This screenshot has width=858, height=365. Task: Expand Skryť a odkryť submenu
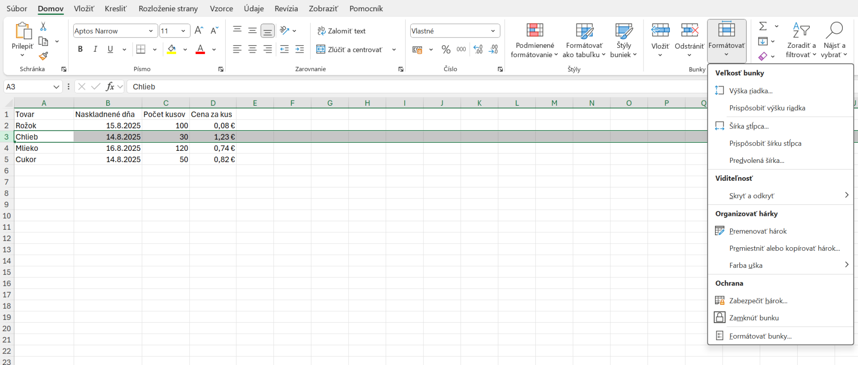click(x=781, y=195)
